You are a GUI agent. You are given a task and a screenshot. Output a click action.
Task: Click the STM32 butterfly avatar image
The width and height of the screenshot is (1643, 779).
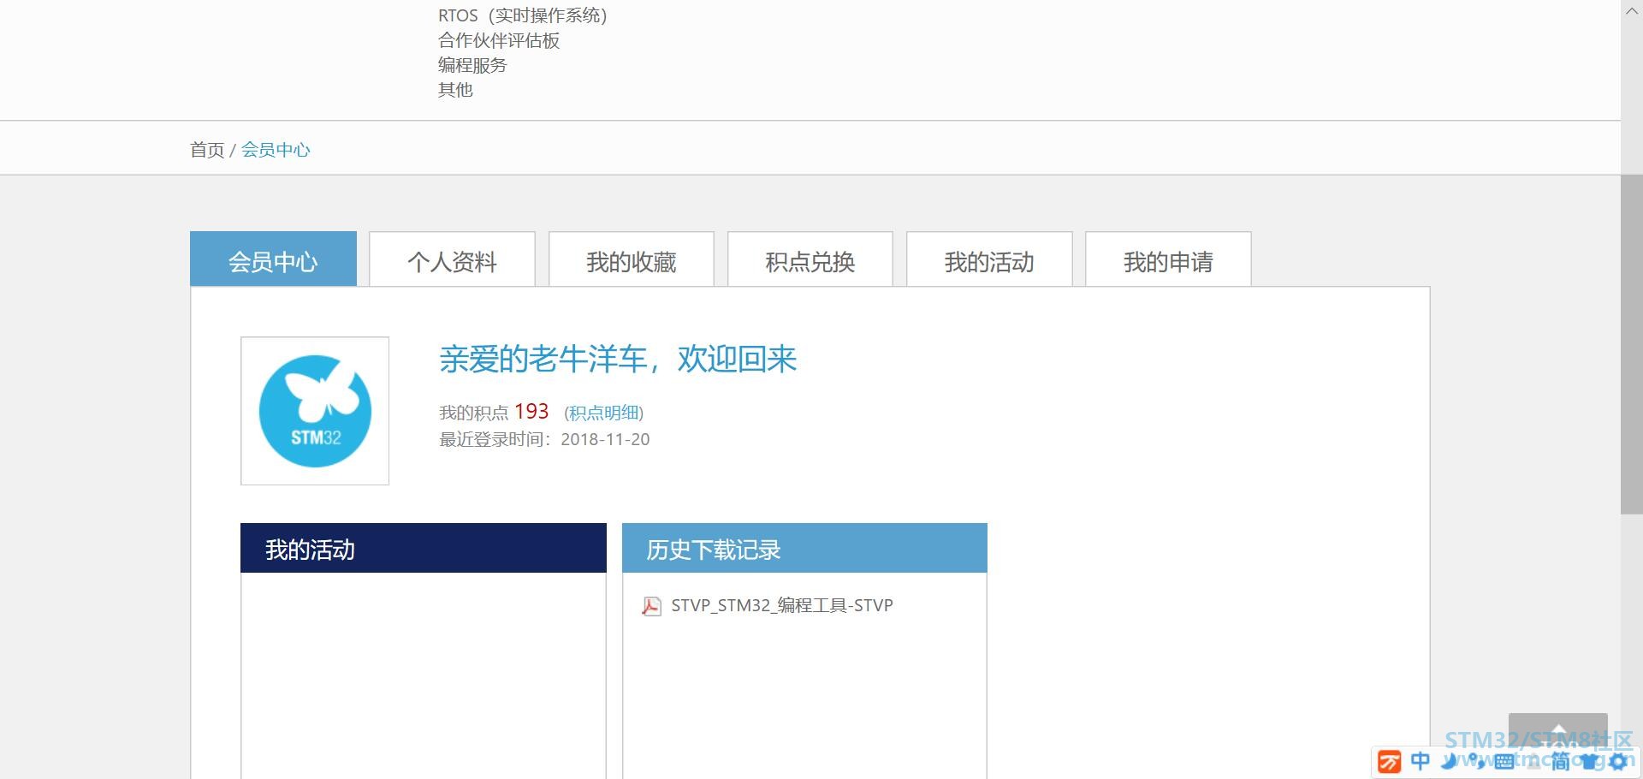tap(315, 411)
